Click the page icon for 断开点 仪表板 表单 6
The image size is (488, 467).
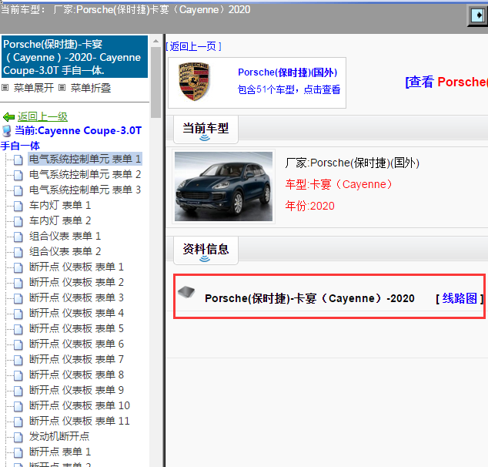point(18,344)
